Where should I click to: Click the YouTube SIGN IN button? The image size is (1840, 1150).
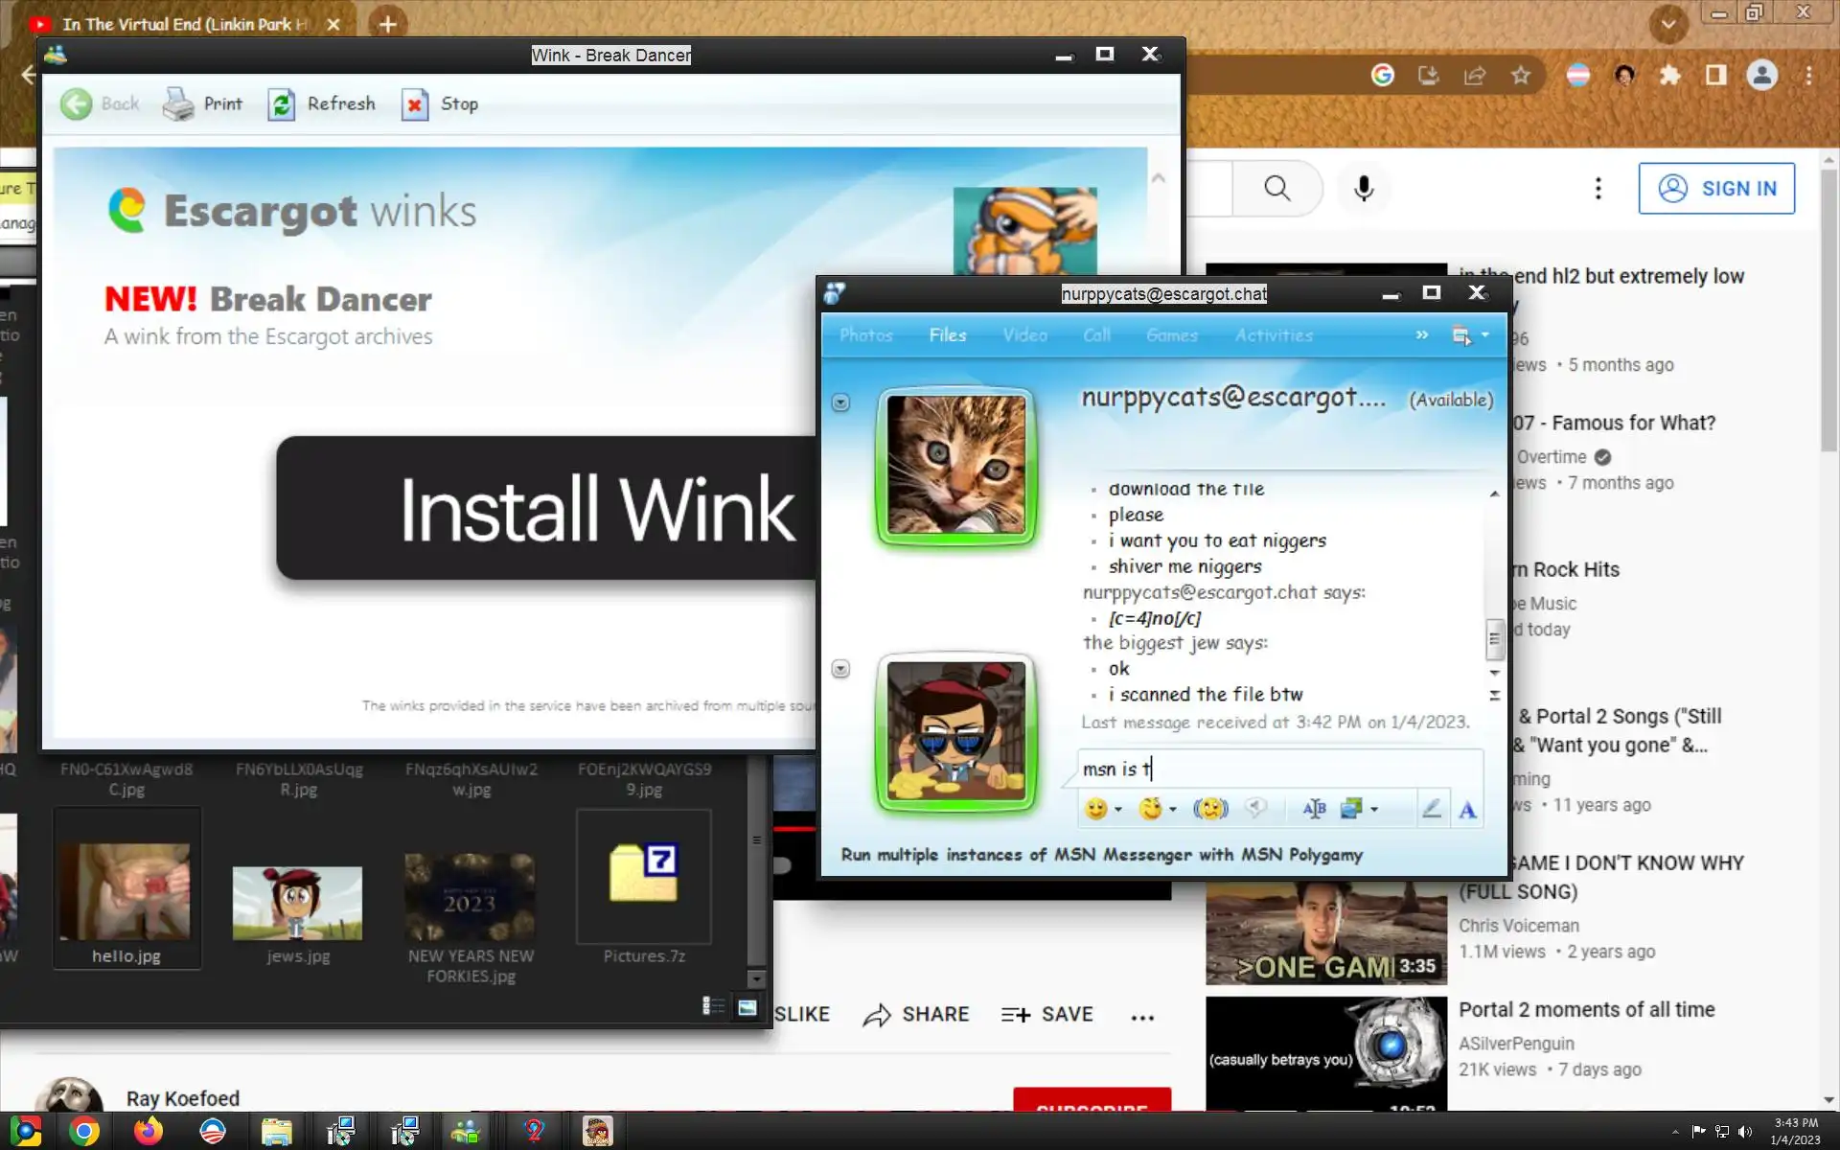click(1715, 189)
